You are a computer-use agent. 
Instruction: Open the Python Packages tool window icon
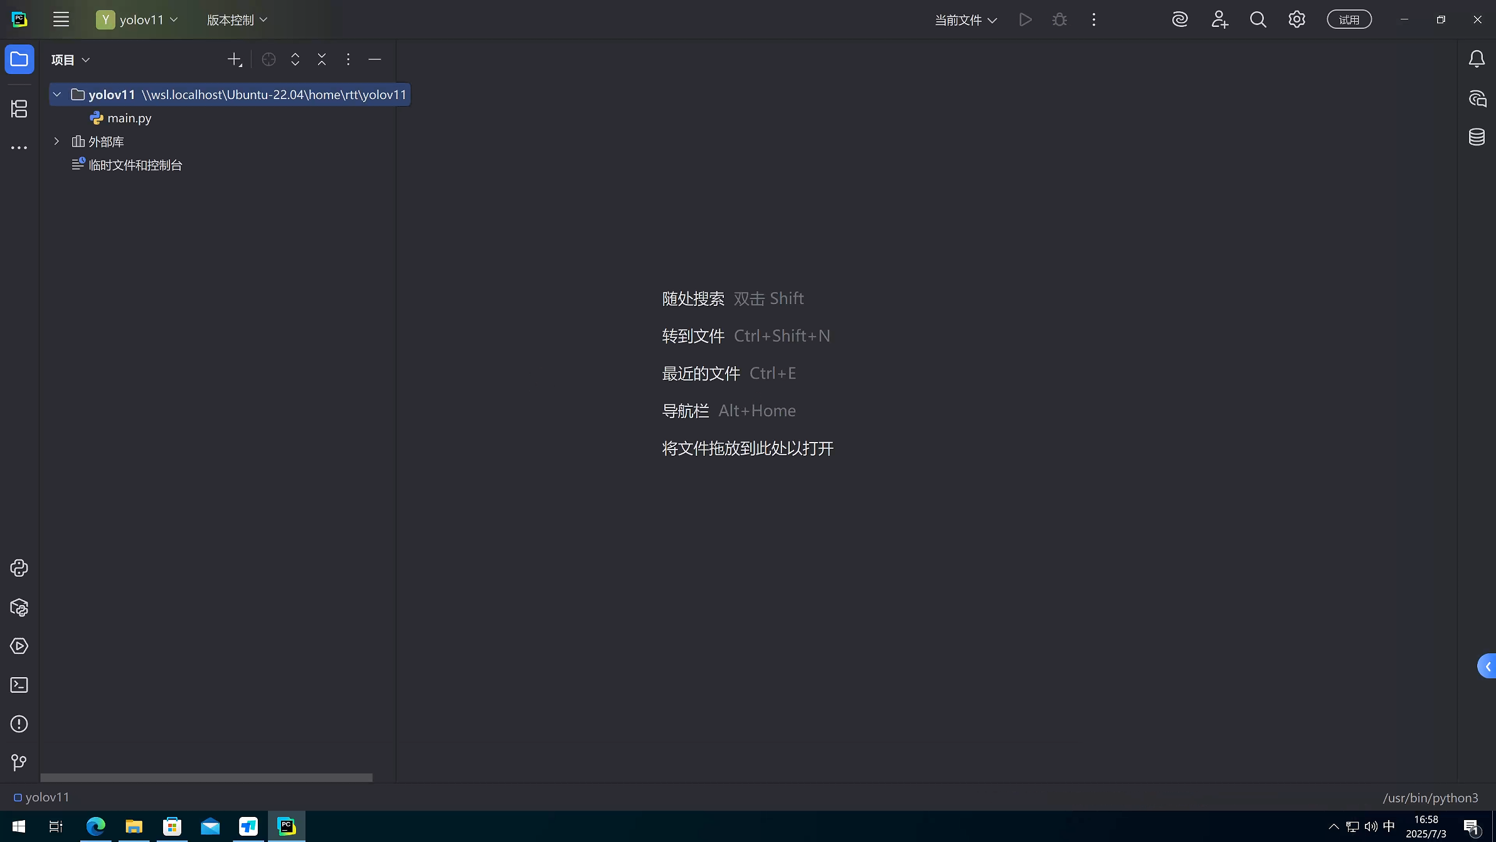tap(19, 608)
